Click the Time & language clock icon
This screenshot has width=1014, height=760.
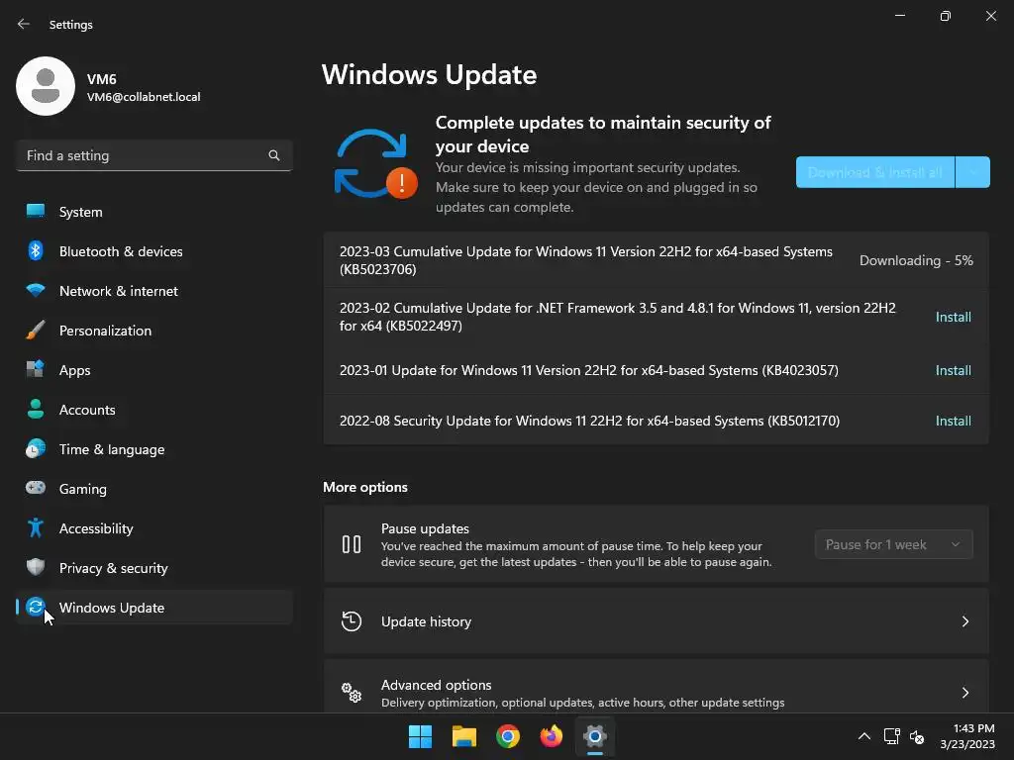[36, 448]
